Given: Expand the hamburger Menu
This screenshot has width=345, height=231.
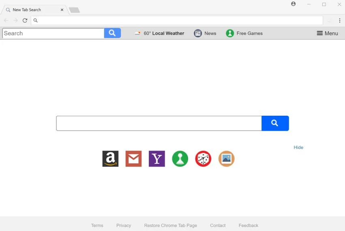Looking at the screenshot, I should (327, 33).
